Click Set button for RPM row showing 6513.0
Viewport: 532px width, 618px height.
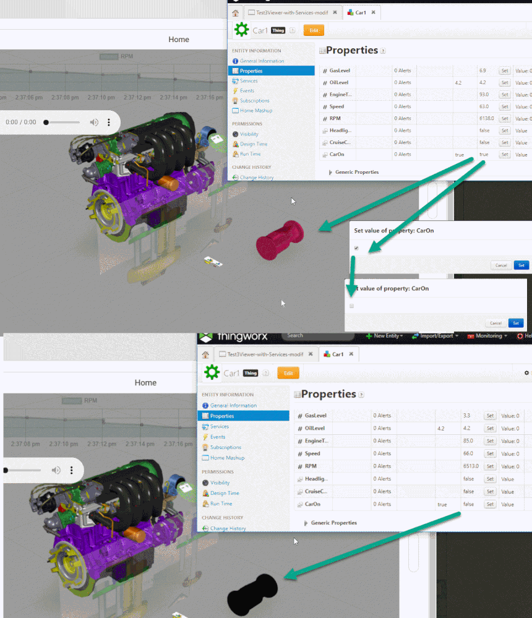490,466
